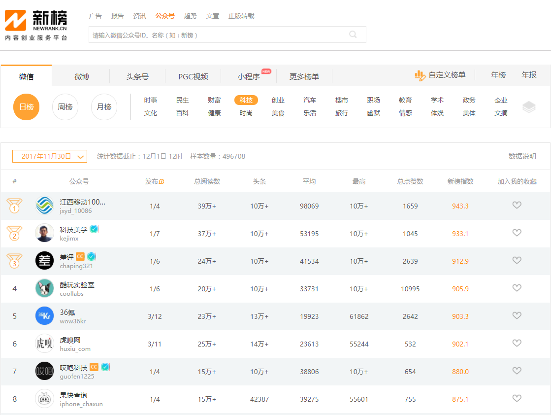Click the 虎嗅网 account logo
The height and width of the screenshot is (415, 551).
[x=45, y=343]
